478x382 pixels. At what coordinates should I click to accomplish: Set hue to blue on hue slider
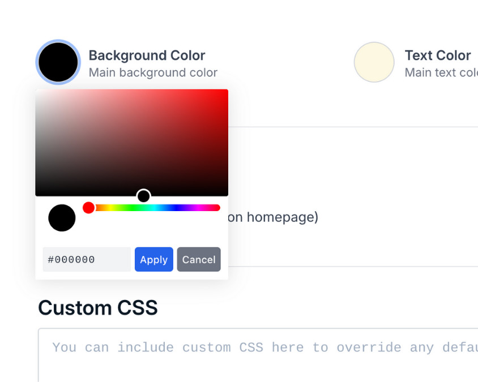(176, 208)
